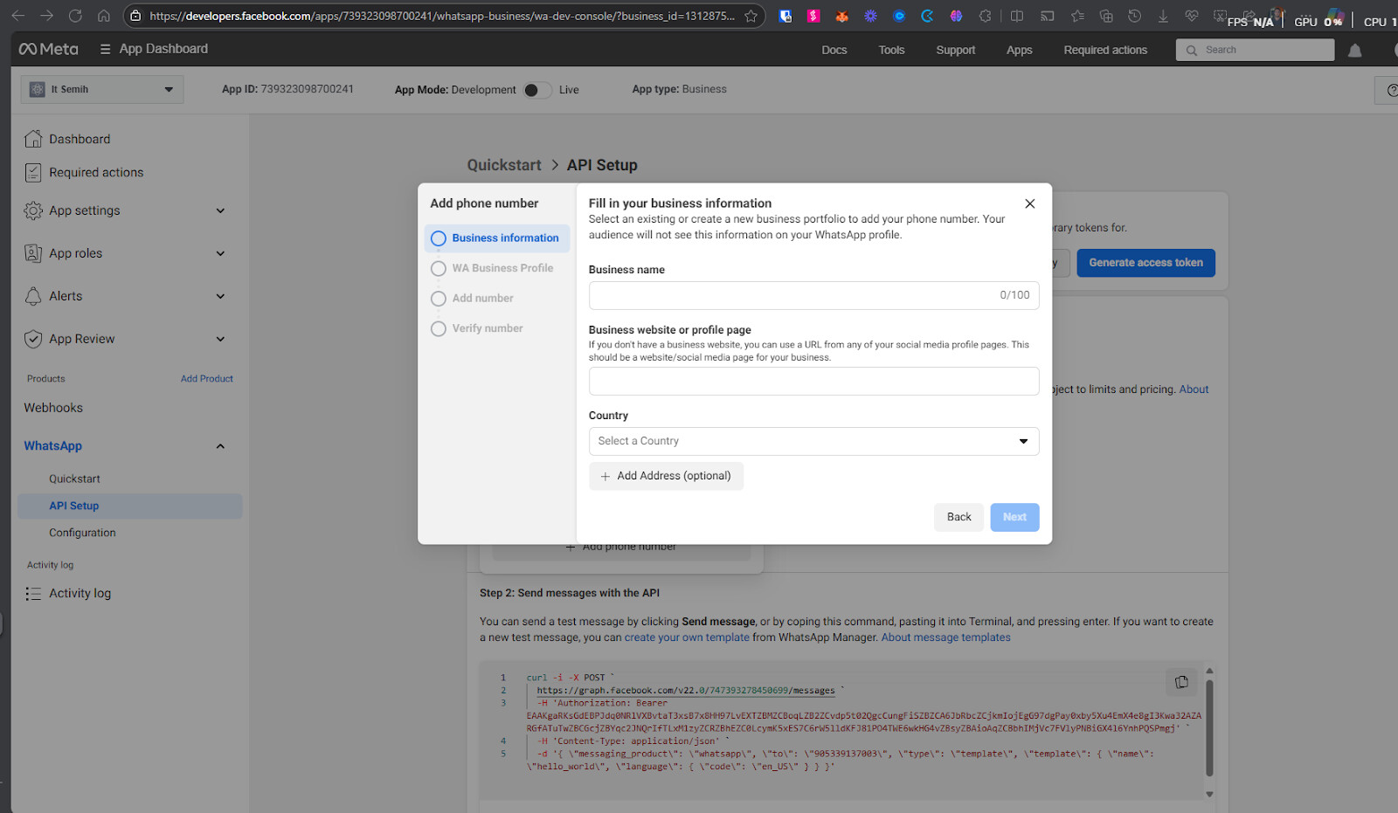1398x813 pixels.
Task: Click the Add Product link
Action: click(x=207, y=379)
